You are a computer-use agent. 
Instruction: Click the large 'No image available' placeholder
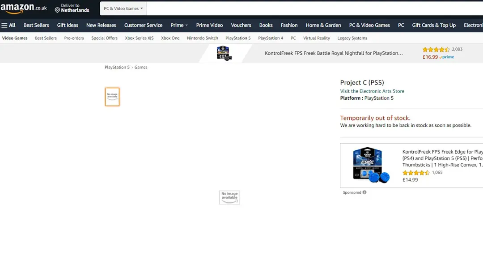click(x=229, y=197)
